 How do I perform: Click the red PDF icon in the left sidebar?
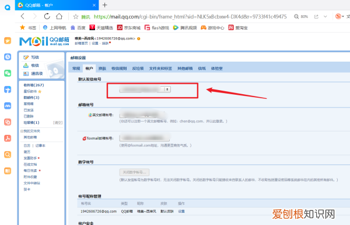point(8,138)
